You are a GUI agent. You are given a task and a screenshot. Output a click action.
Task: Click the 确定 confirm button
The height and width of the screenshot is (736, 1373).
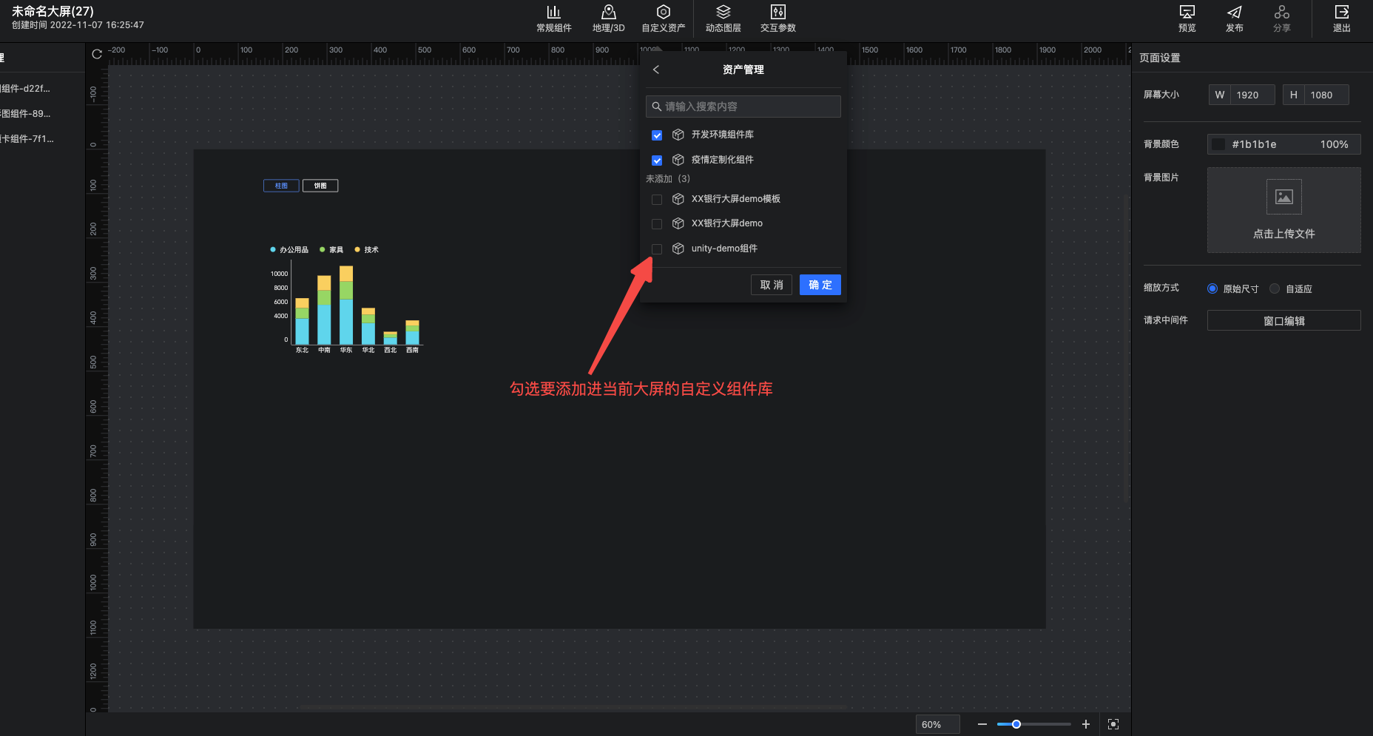pyautogui.click(x=820, y=285)
